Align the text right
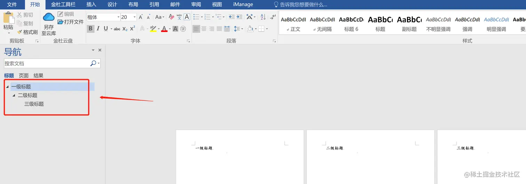The width and height of the screenshot is (526, 184). (x=212, y=29)
